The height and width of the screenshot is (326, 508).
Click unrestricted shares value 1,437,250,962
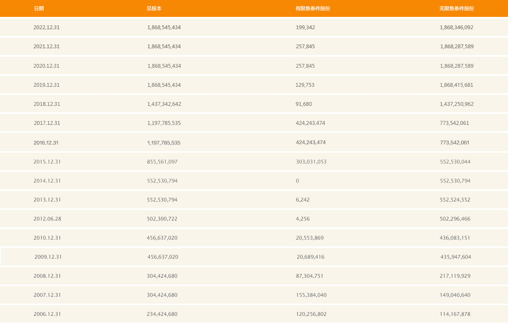[457, 104]
